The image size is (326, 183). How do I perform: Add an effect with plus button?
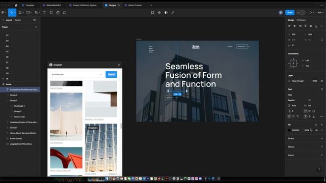pyautogui.click(x=321, y=147)
